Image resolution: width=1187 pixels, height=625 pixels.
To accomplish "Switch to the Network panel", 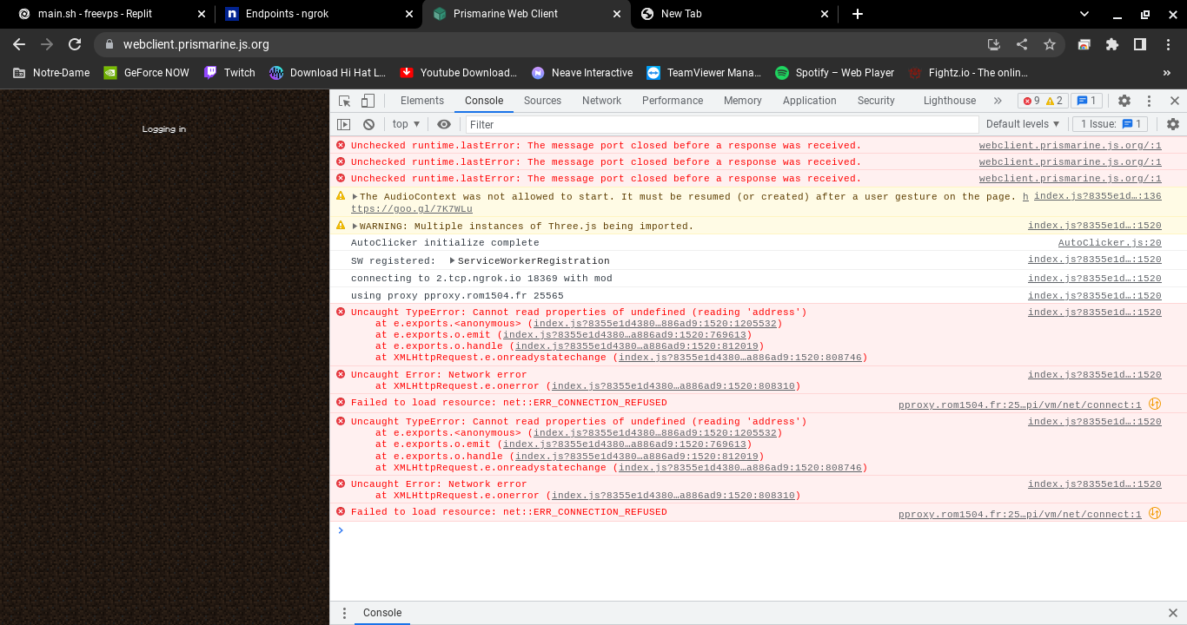I will [x=601, y=100].
